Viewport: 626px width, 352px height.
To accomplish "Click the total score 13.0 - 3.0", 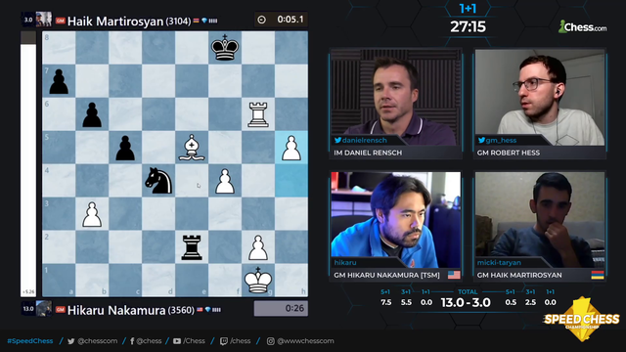I will [x=466, y=302].
